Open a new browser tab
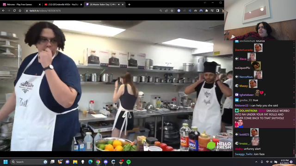Screen dimensions: 296x166 (x=129, y=4)
